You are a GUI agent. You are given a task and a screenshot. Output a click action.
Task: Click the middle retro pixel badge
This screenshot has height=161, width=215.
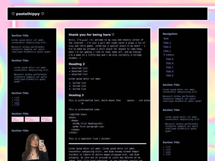click(32, 119)
